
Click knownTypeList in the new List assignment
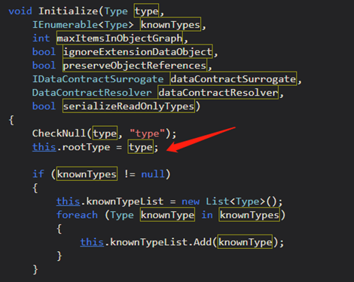pos(125,201)
